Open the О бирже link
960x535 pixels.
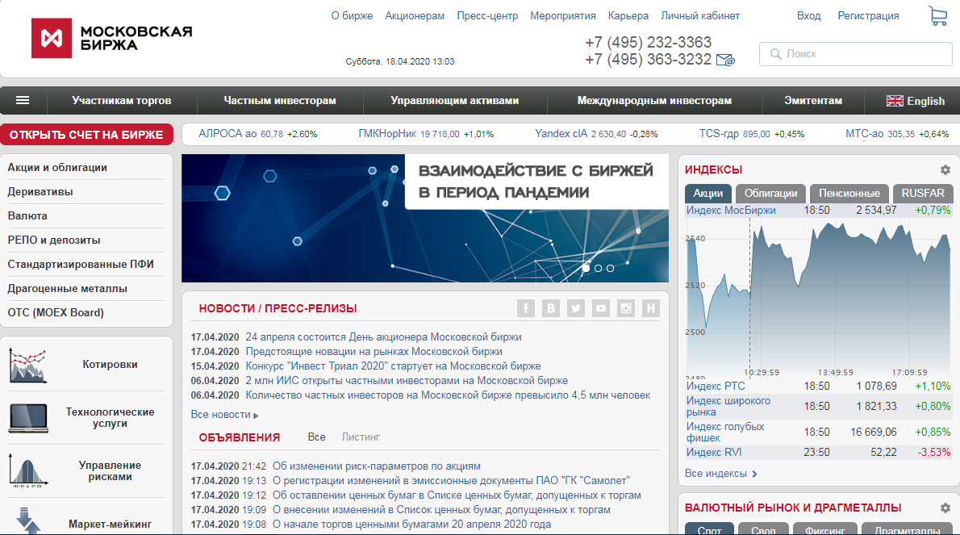click(352, 16)
